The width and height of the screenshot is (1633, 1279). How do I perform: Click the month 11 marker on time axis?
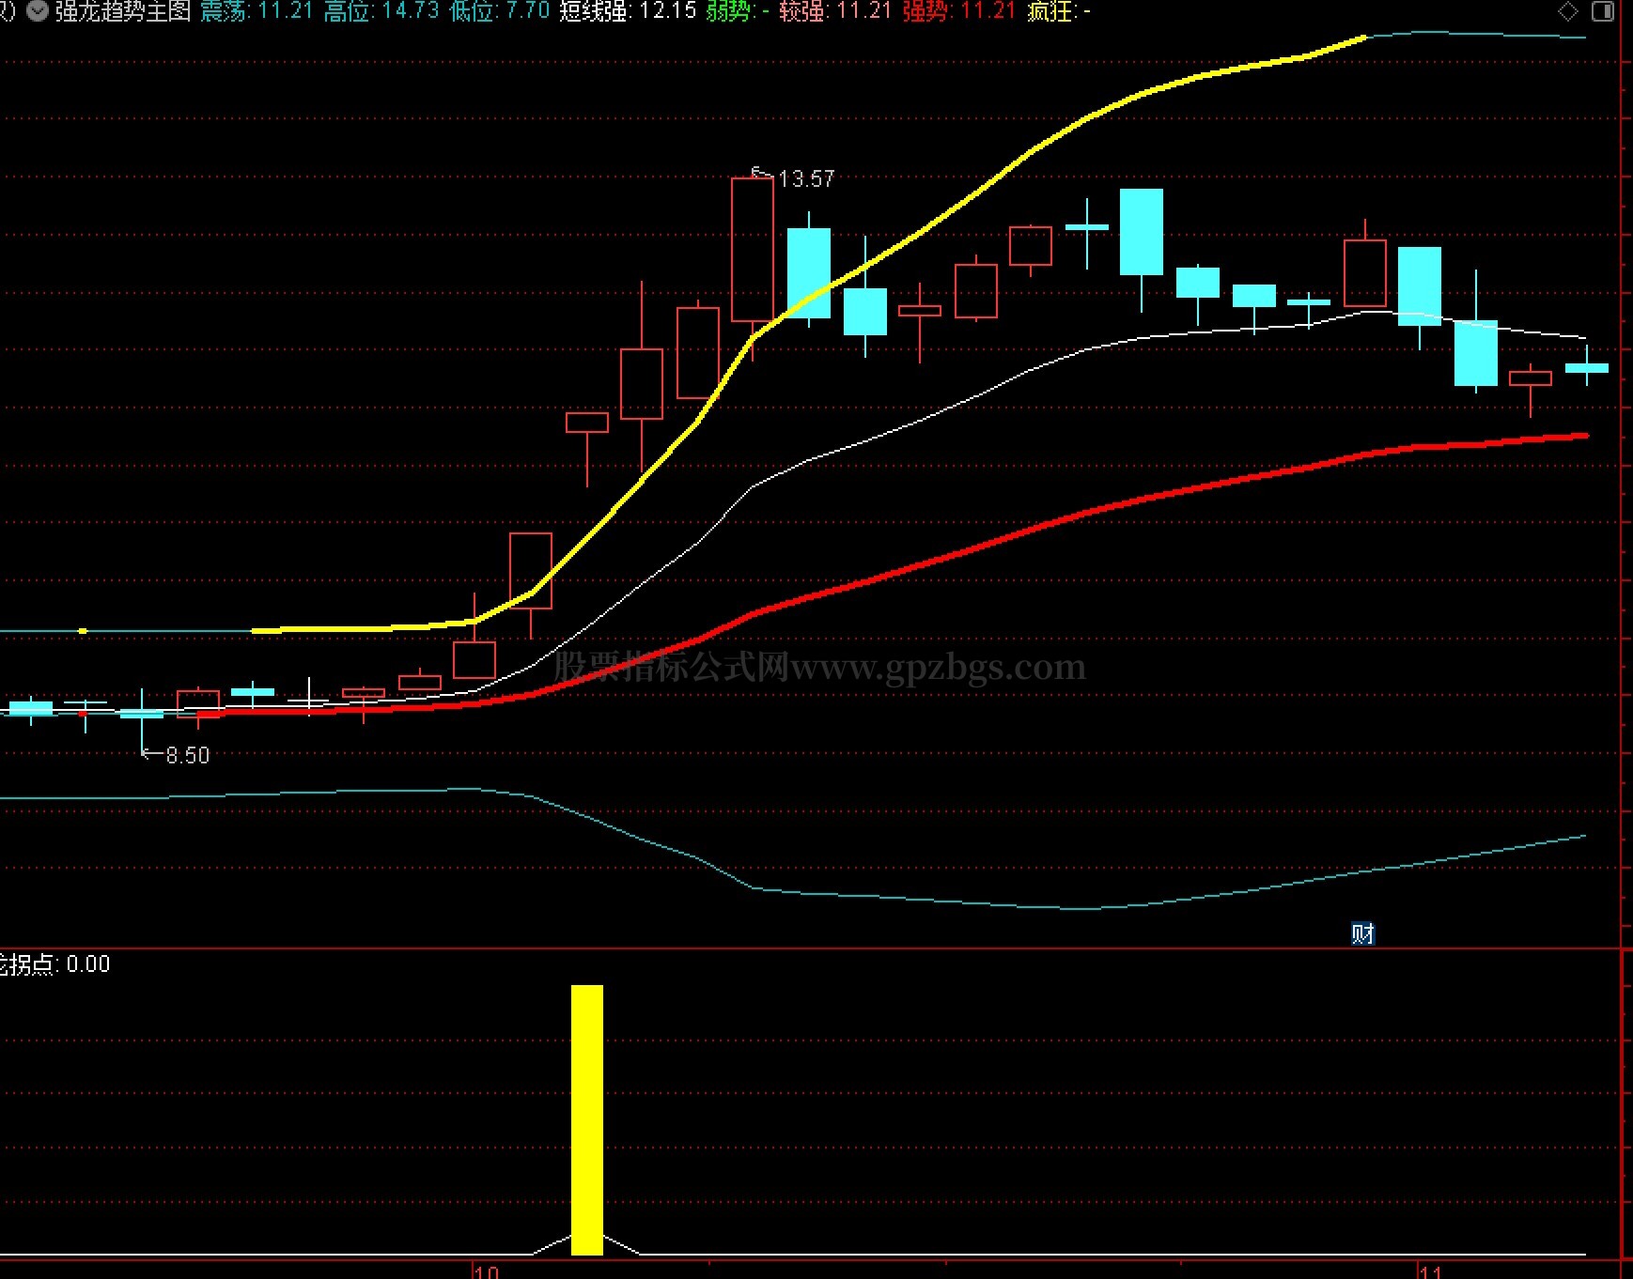1430,1271
